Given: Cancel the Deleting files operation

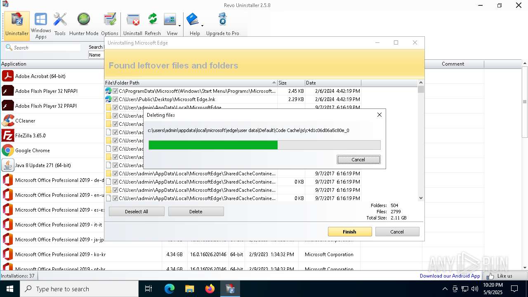Looking at the screenshot, I should [x=358, y=160].
